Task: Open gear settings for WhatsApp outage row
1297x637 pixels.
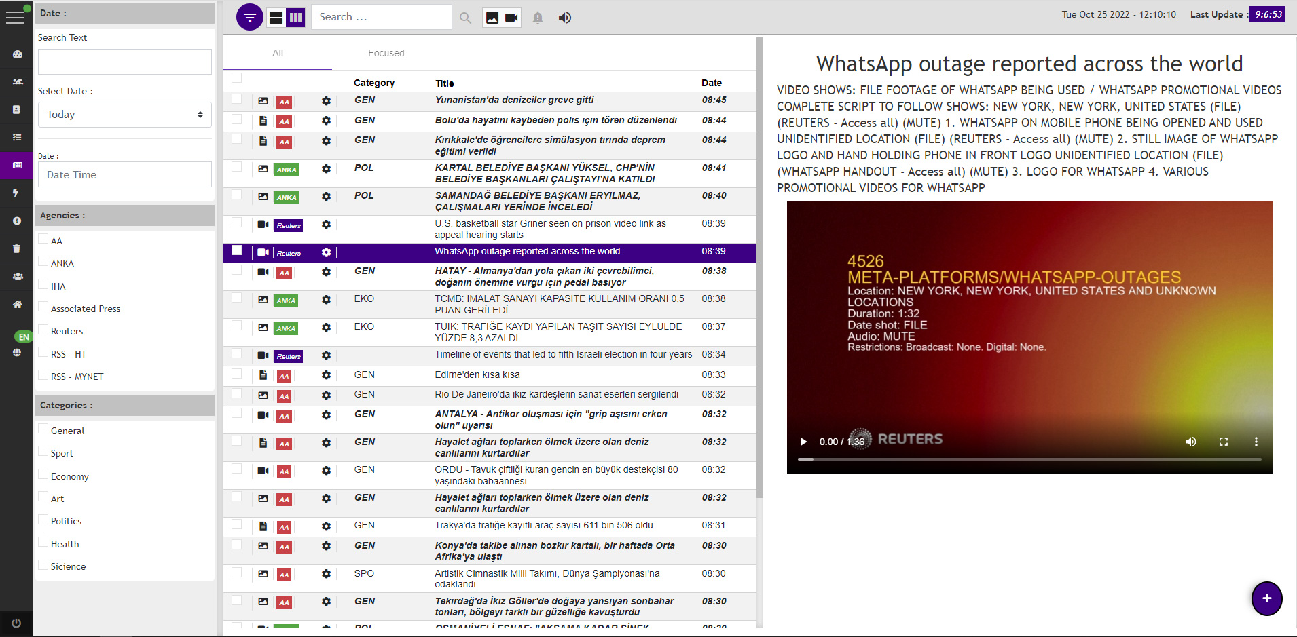Action: (x=326, y=252)
